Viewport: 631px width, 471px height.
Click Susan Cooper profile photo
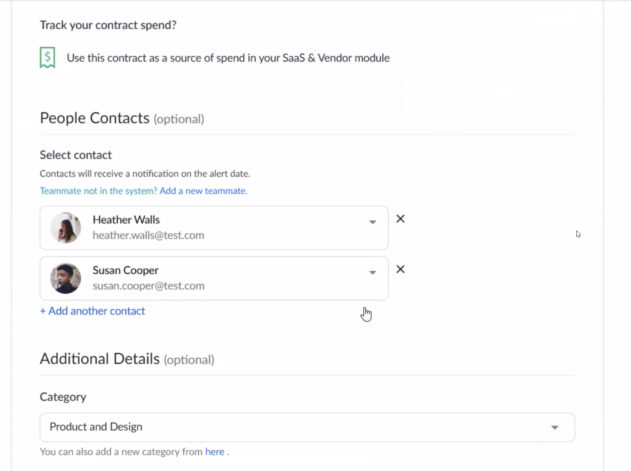pos(66,278)
